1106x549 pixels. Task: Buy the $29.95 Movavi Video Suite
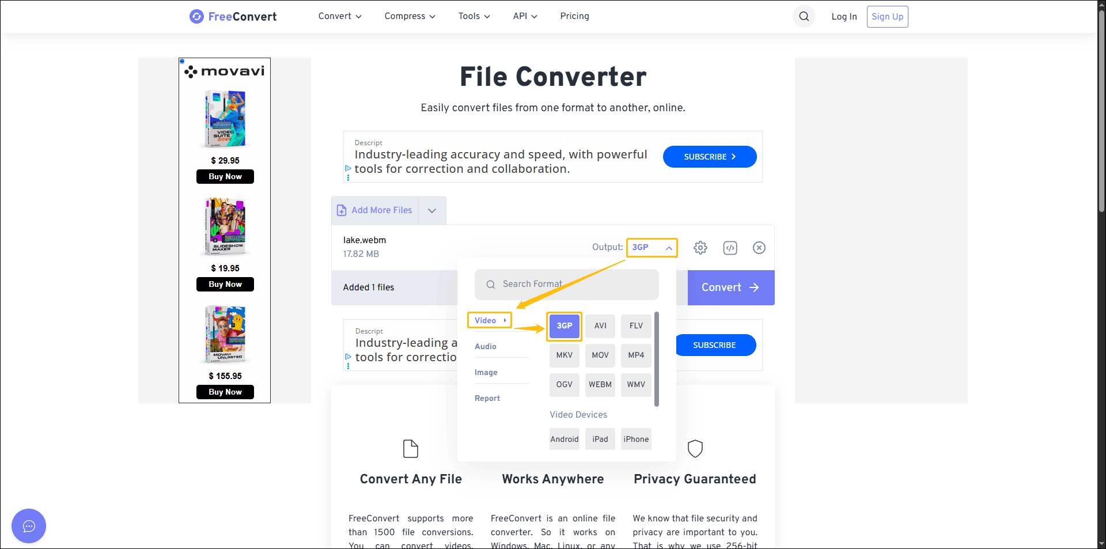[225, 177]
